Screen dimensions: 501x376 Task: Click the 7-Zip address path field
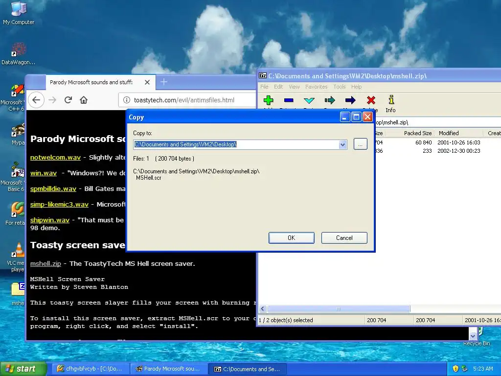coord(438,122)
